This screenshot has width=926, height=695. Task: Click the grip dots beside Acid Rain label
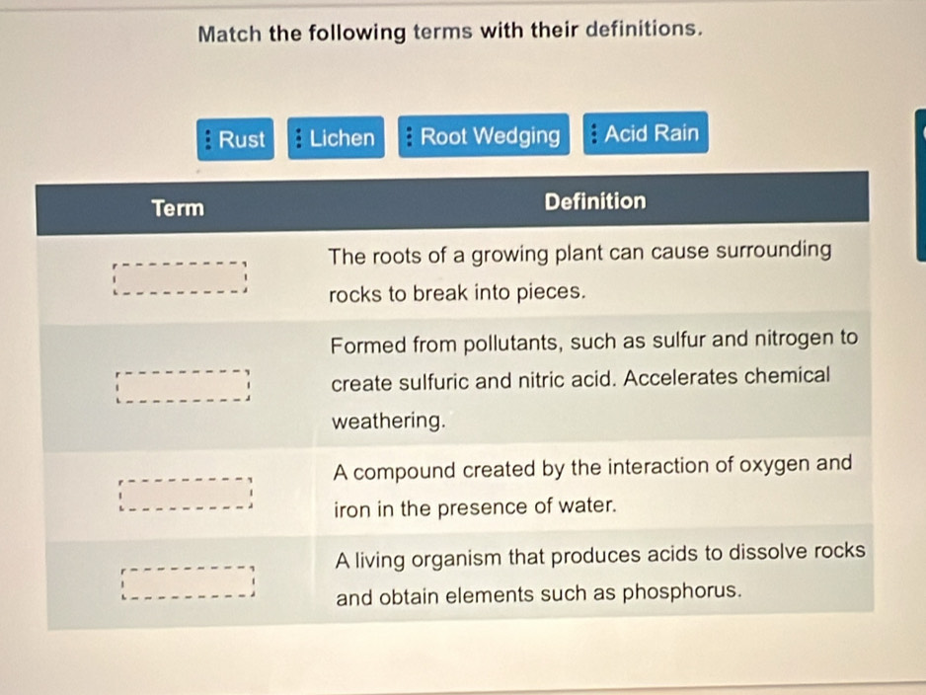pyautogui.click(x=592, y=133)
